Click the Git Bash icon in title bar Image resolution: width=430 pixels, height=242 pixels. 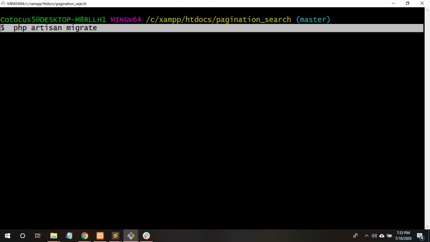coord(3,3)
